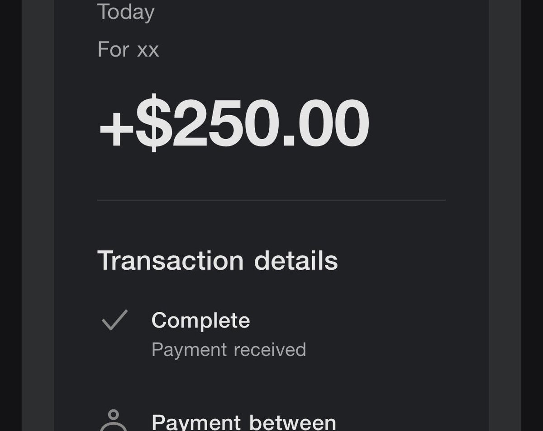Screen dimensions: 543x431
Task: Click the person icon beside Payment between
Action: click(114, 420)
